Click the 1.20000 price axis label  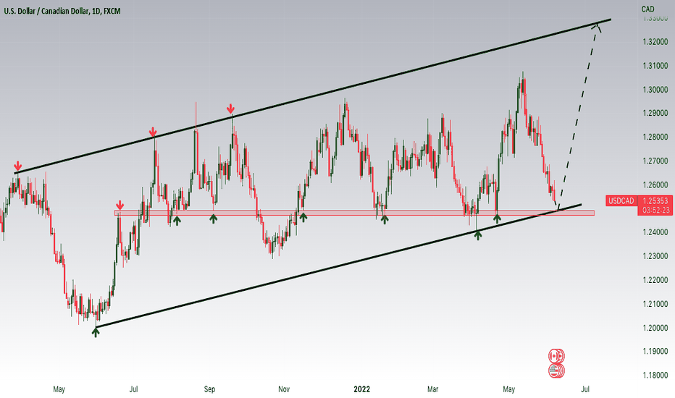(655, 327)
